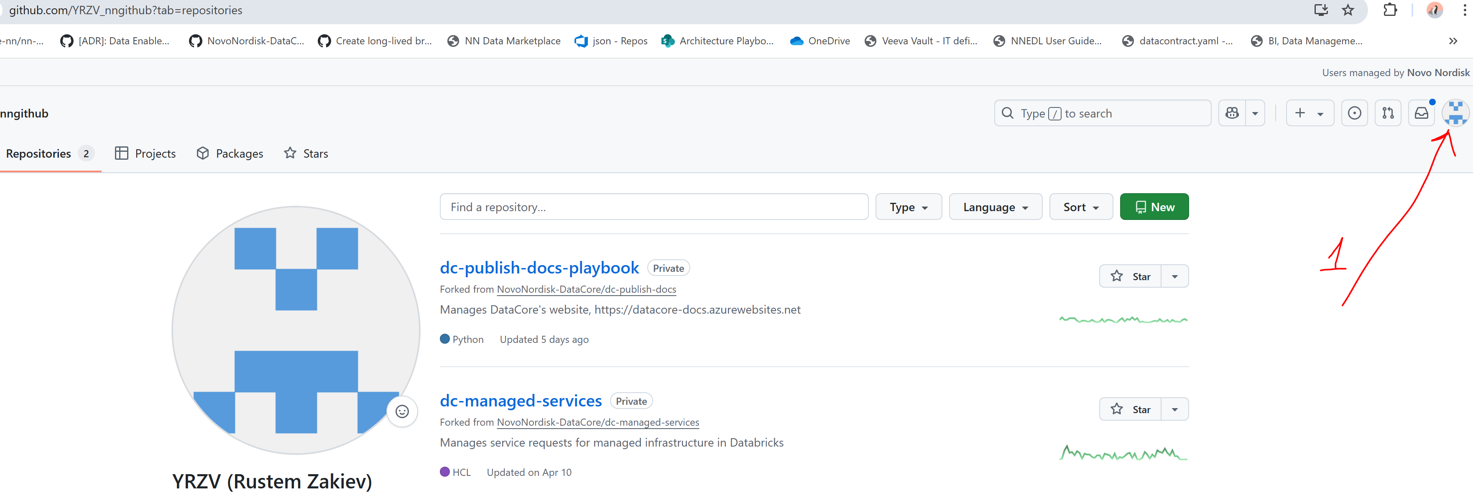This screenshot has width=1473, height=493.
Task: Click the install app icon in address bar
Action: tap(1321, 10)
